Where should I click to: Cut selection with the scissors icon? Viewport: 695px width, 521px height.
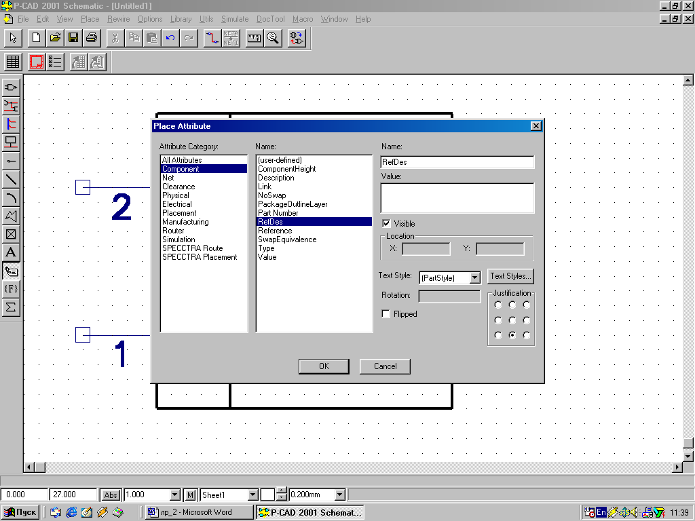coord(115,38)
